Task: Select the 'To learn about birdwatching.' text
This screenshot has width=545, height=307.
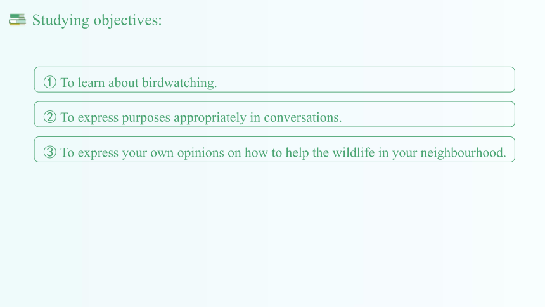Action: (139, 83)
